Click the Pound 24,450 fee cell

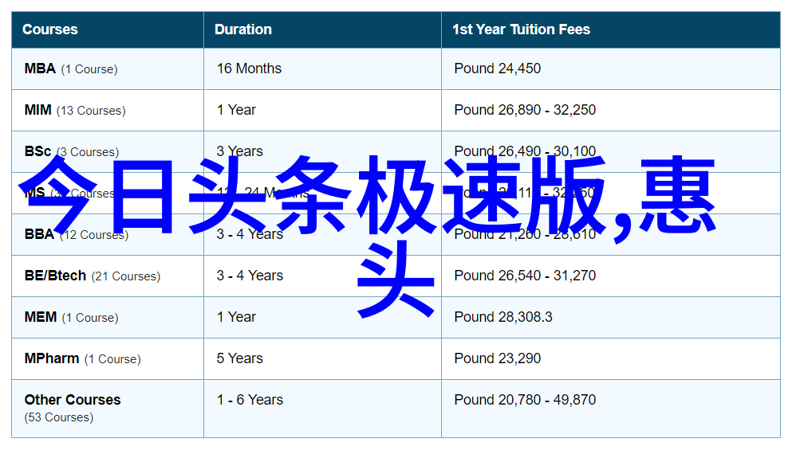(x=498, y=68)
